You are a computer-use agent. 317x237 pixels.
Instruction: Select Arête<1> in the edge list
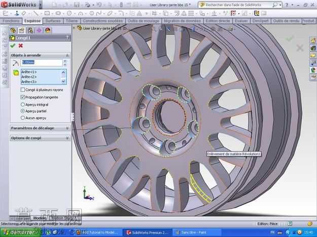pyautogui.click(x=29, y=72)
